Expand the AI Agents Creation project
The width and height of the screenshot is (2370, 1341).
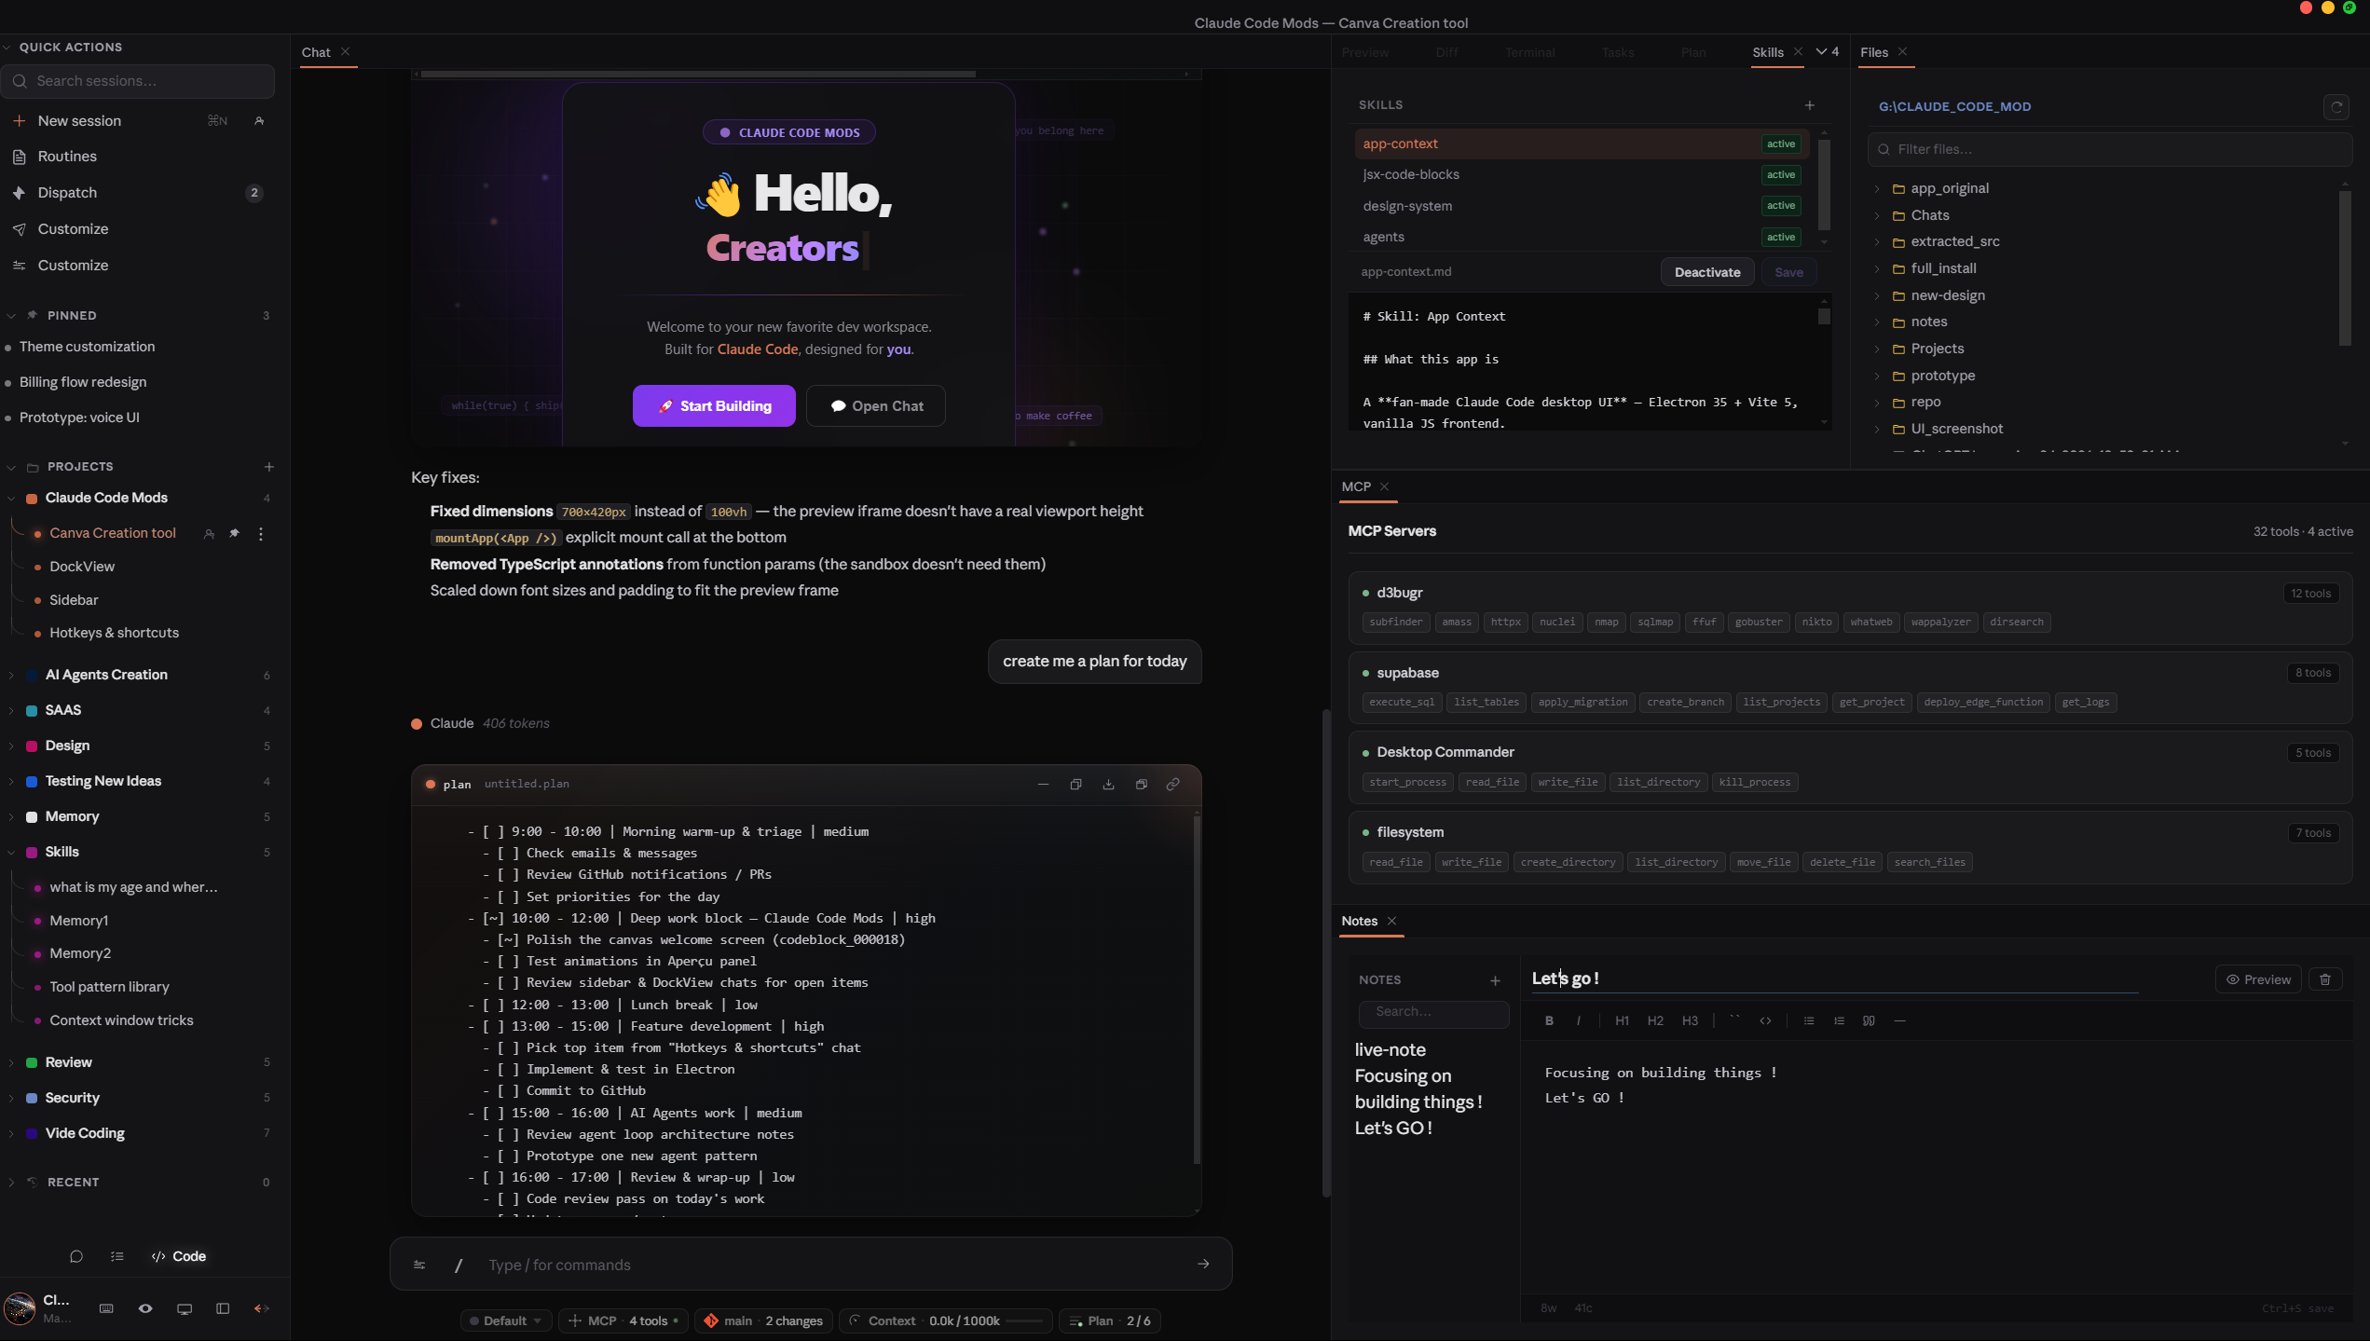coord(11,675)
